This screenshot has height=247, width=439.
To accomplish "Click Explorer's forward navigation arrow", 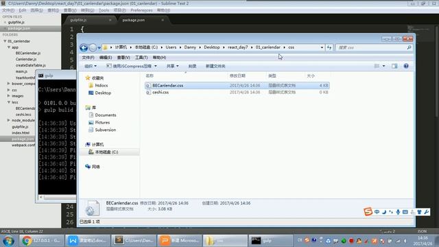I will (x=93, y=47).
